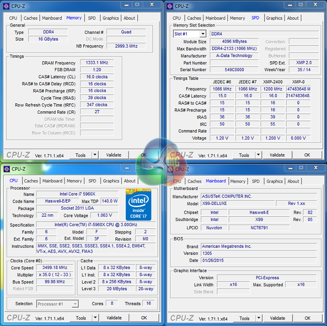Click Max Bandwidth field DDR4-2133 (1066 MHz)
The height and width of the screenshot is (326, 327).
[234, 48]
